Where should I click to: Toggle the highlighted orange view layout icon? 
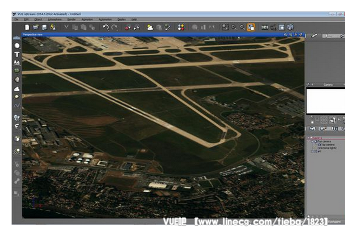pos(251,27)
